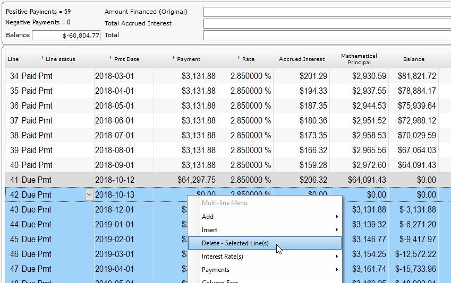Expand the Interest Rate(s) submenu arrow
The height and width of the screenshot is (283, 451).
(337, 257)
